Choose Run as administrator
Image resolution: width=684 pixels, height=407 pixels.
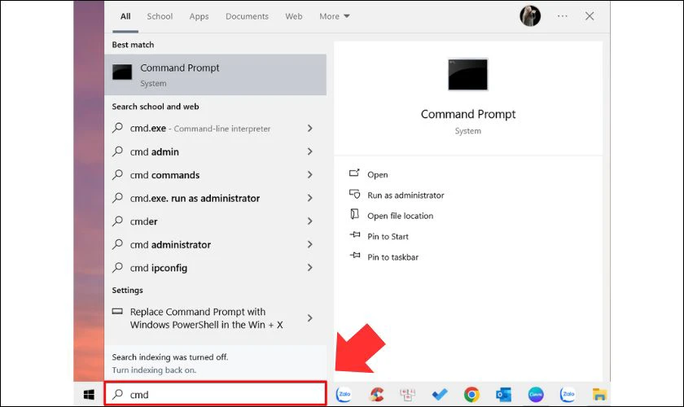click(x=406, y=195)
